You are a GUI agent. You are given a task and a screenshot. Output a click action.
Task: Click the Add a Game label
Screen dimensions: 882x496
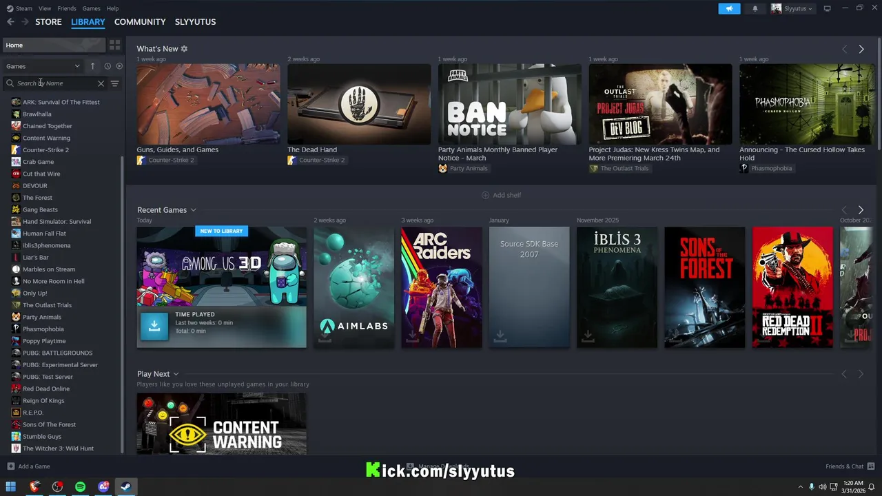tap(34, 466)
